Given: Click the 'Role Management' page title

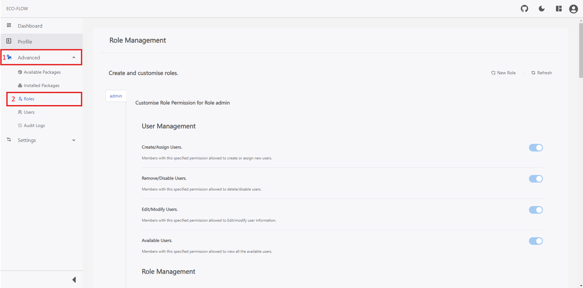Looking at the screenshot, I should point(138,40).
